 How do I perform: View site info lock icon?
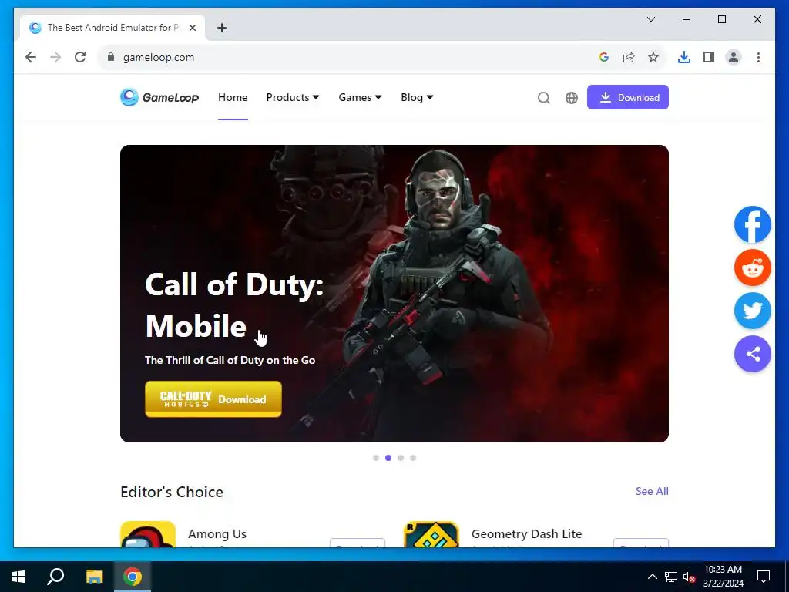point(111,57)
